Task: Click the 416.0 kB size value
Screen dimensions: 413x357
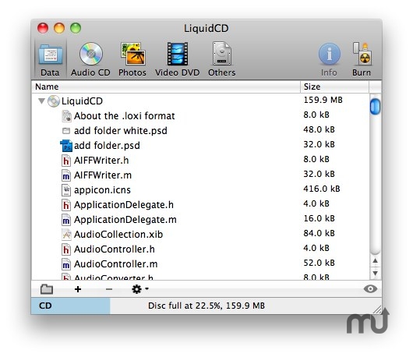Action: (x=322, y=189)
